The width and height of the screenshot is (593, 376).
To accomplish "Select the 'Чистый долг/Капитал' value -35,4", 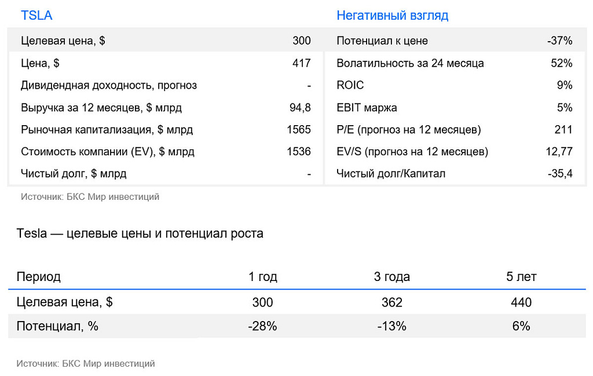I will tap(559, 174).
